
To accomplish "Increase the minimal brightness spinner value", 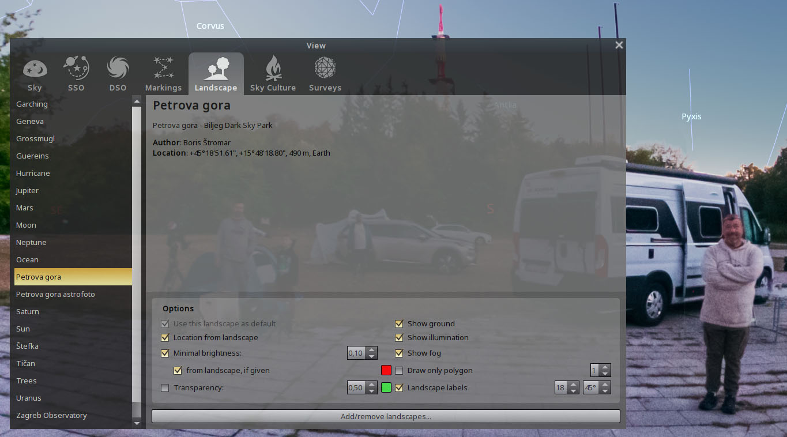I will pyautogui.click(x=372, y=350).
